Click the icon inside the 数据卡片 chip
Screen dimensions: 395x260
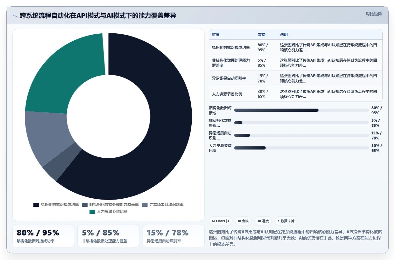pyautogui.click(x=279, y=221)
